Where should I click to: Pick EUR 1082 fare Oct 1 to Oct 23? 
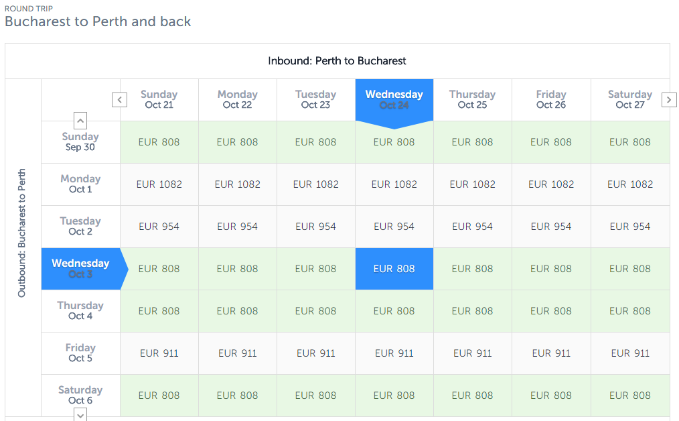315,184
